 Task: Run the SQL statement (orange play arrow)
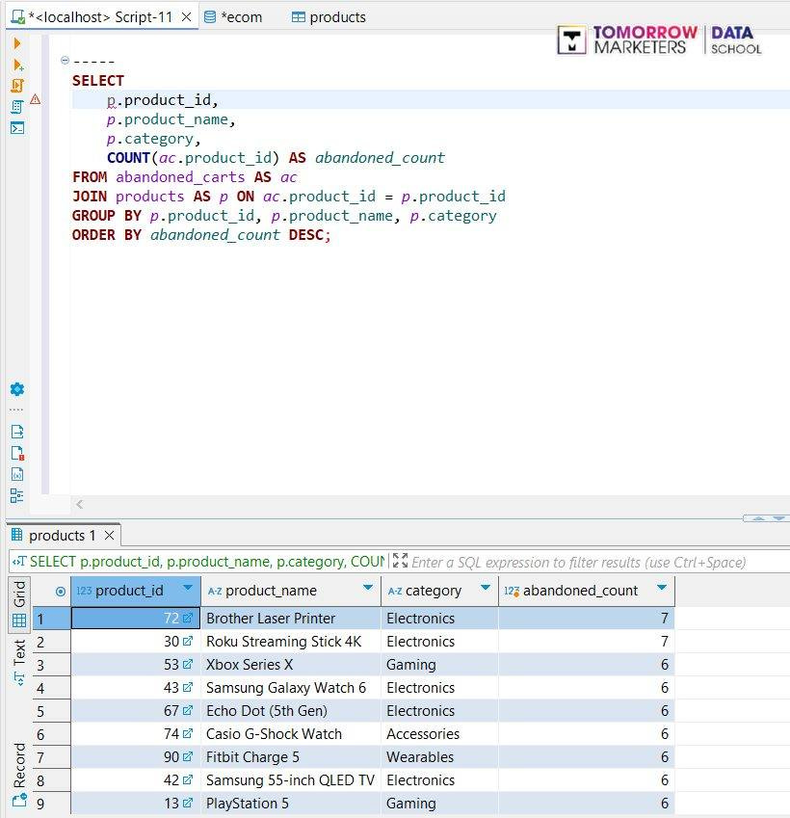click(x=16, y=43)
